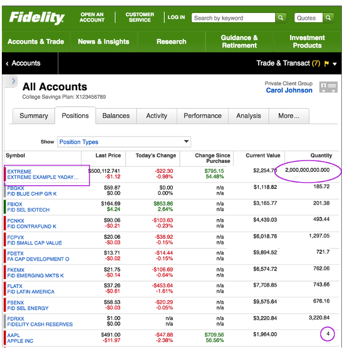Click the keyword search magnifier icon
Image resolution: width=345 pixels, height=350 pixels.
point(281,18)
